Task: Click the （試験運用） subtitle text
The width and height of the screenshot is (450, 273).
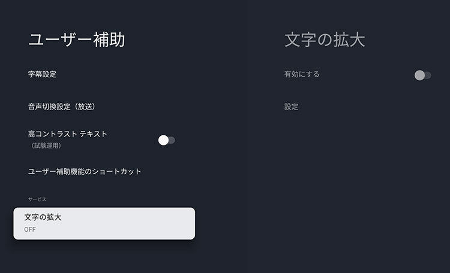Action: coord(45,145)
